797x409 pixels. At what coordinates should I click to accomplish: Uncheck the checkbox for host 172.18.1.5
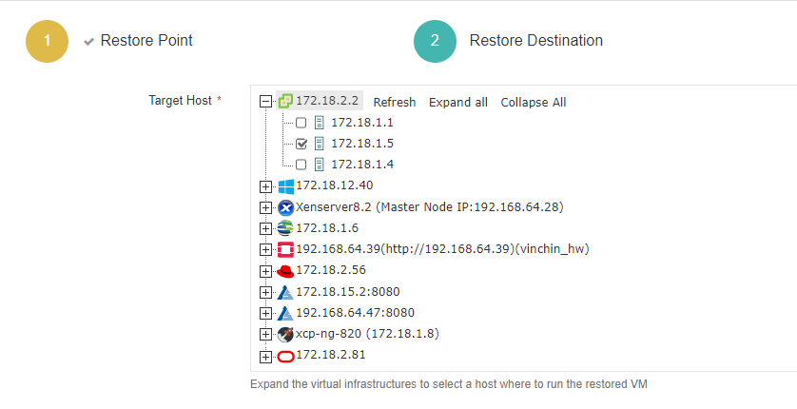click(301, 144)
